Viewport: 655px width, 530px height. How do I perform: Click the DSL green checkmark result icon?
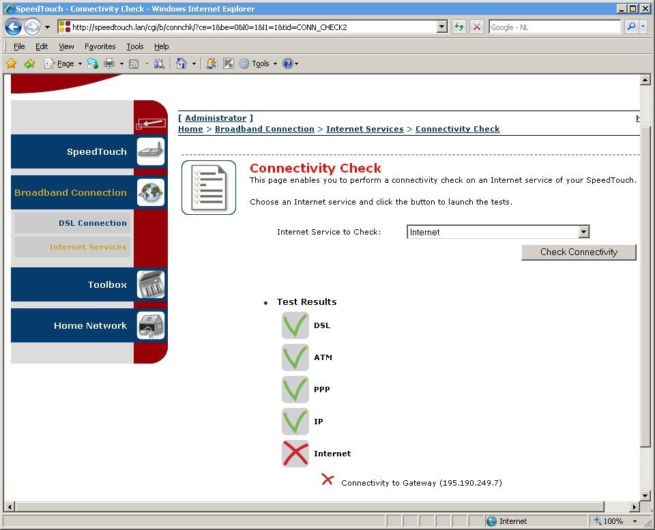click(x=295, y=325)
